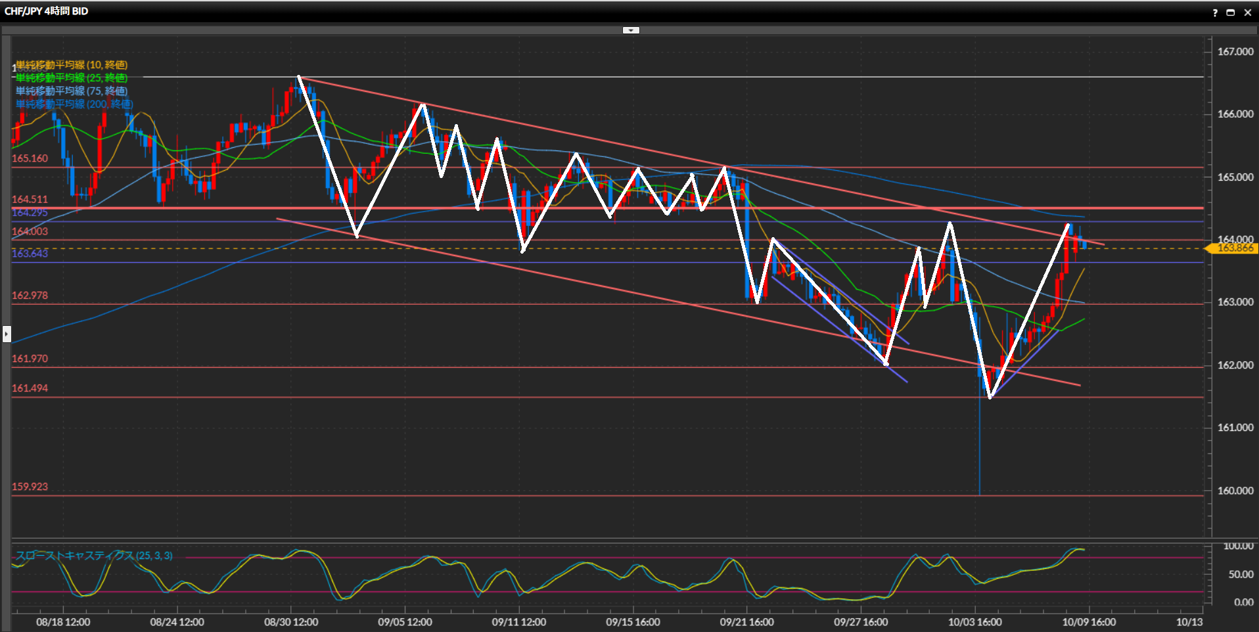Select the 164.511 resistance line label
This screenshot has width=1259, height=632.
(x=30, y=200)
